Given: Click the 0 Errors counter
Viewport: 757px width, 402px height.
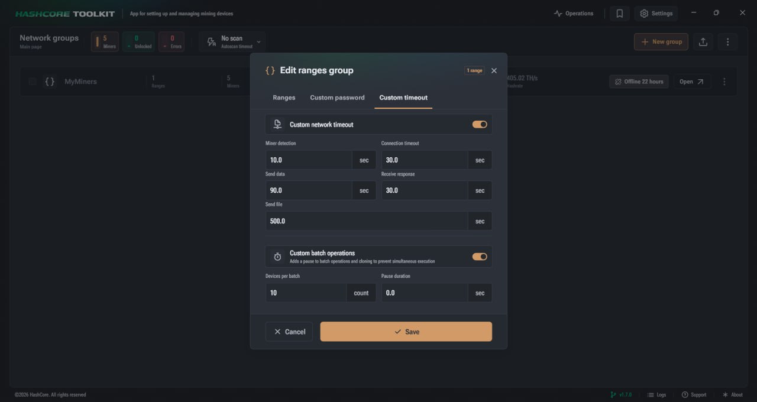Looking at the screenshot, I should pos(172,42).
